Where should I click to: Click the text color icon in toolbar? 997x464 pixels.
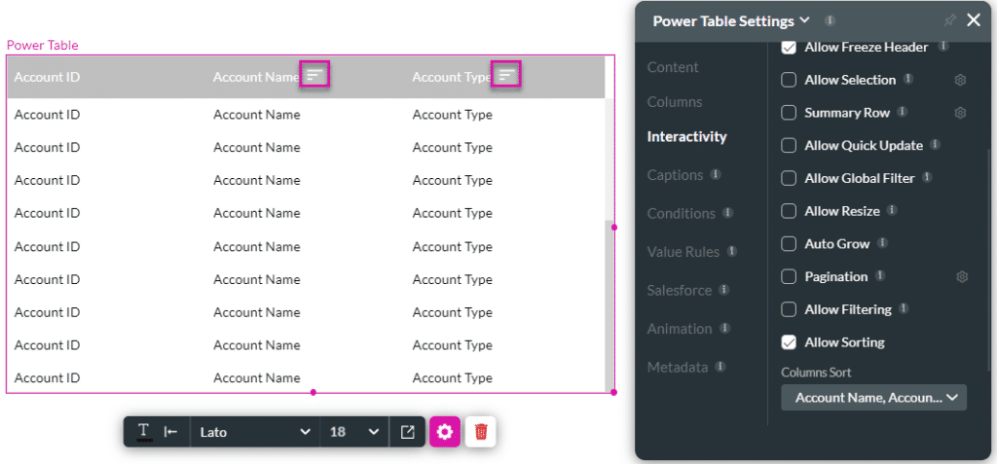point(143,432)
